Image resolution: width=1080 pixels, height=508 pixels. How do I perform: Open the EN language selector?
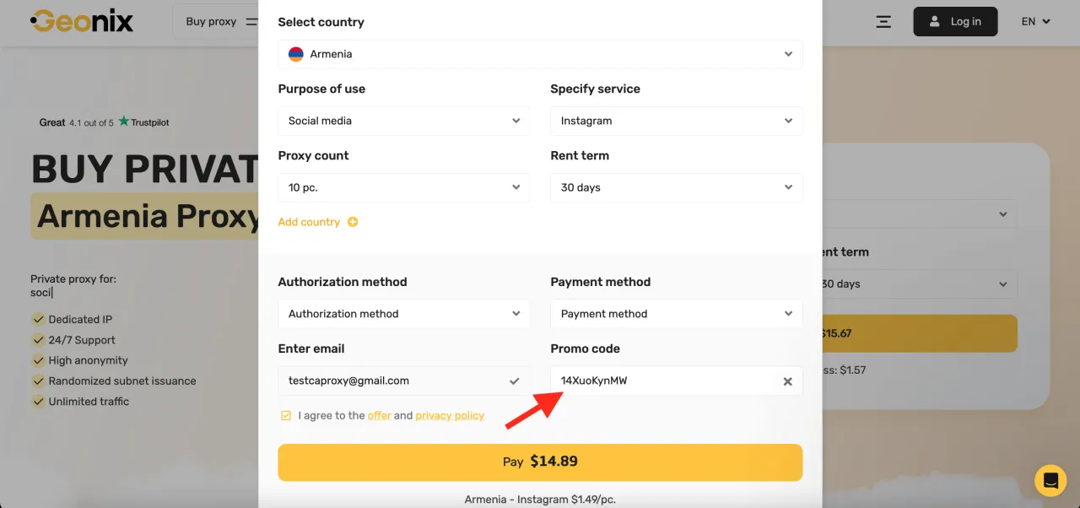pyautogui.click(x=1035, y=22)
